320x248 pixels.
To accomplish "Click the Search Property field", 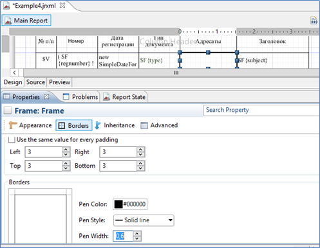I will pos(261,110).
